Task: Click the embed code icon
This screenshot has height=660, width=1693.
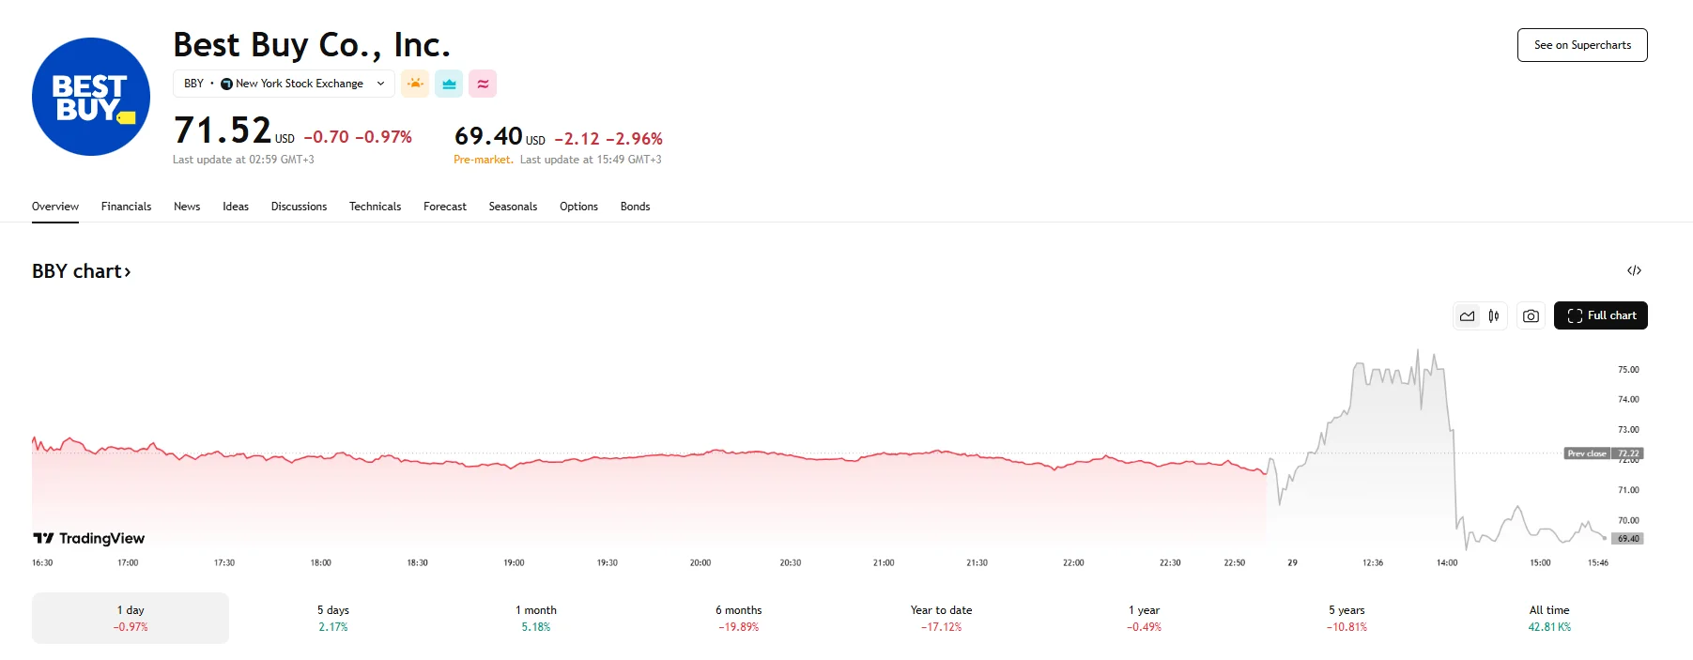Action: point(1634,270)
